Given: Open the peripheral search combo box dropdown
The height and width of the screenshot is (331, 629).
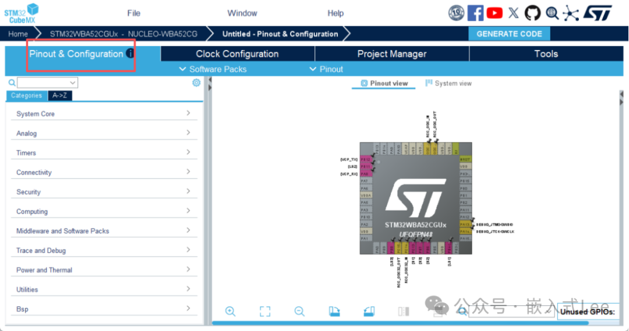Looking at the screenshot, I should [x=73, y=83].
